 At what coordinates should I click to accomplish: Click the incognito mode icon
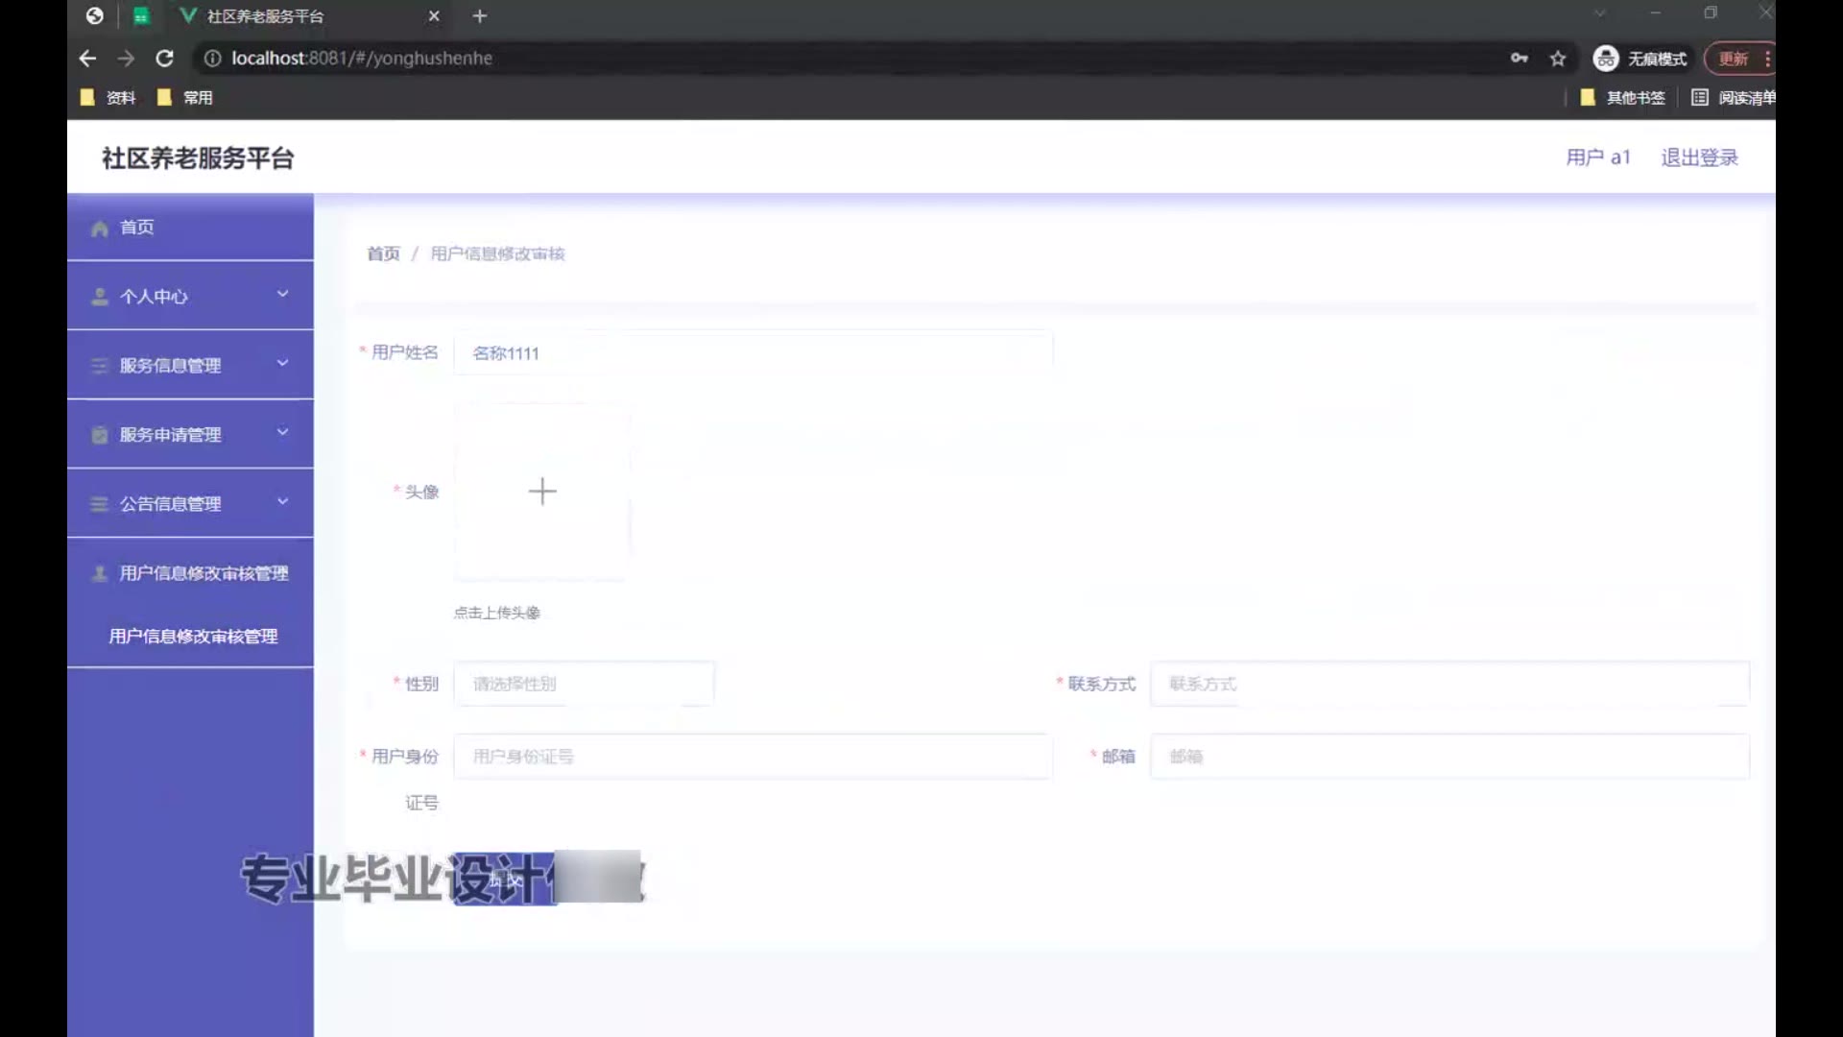pos(1606,59)
